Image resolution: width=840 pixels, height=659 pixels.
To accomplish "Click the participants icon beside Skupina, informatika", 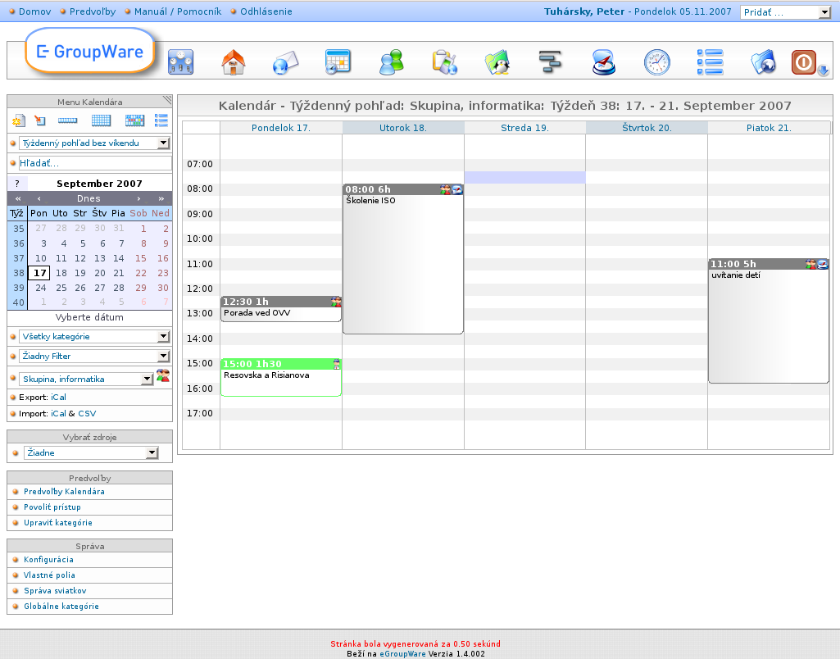I will click(x=163, y=375).
